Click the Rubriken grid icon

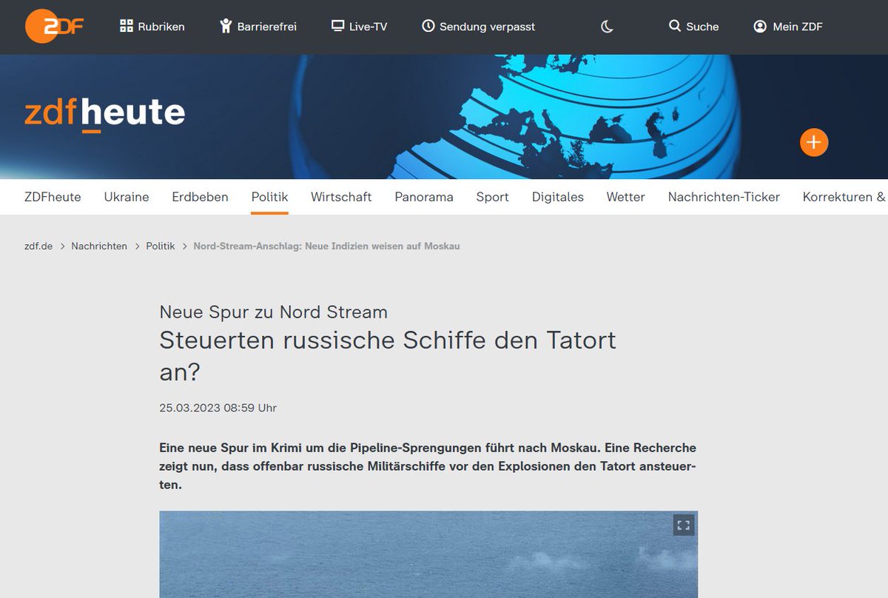[127, 27]
